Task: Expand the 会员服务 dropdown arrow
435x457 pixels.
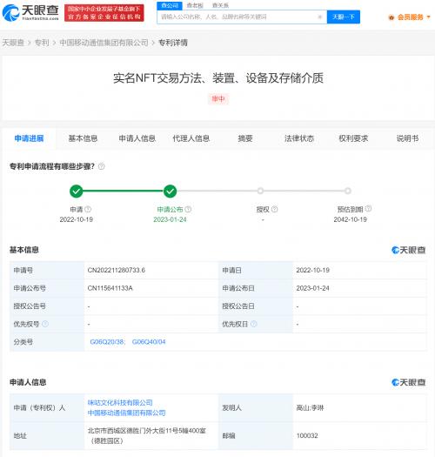Action: [428, 17]
